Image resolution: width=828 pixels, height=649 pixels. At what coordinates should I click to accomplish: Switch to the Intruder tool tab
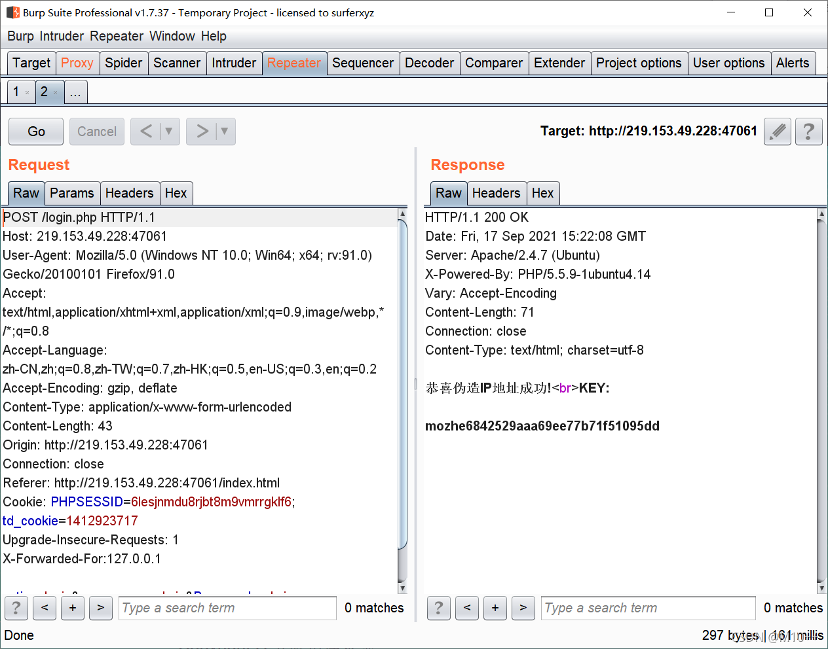234,63
